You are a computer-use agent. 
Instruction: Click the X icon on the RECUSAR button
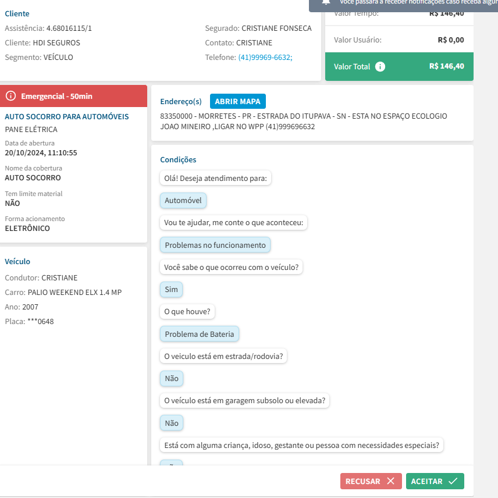click(x=390, y=481)
